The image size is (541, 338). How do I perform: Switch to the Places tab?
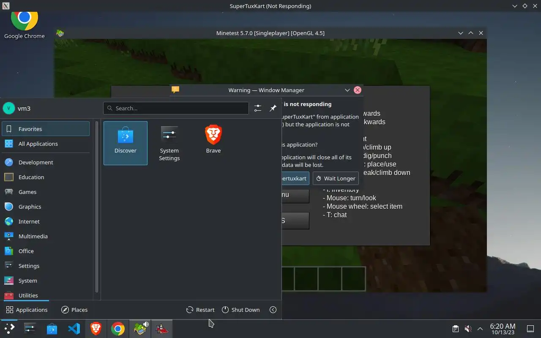(74, 310)
